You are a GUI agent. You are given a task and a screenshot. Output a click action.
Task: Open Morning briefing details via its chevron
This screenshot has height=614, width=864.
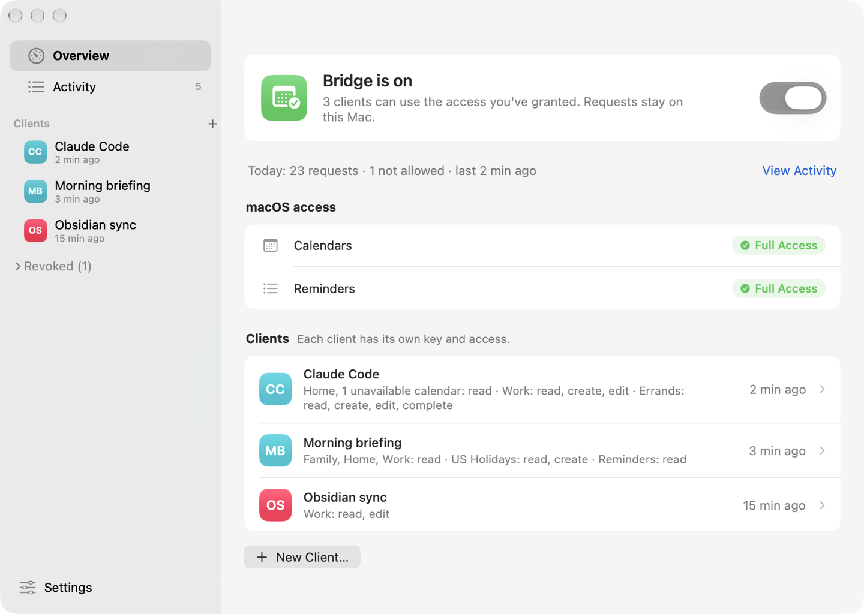[x=822, y=450]
